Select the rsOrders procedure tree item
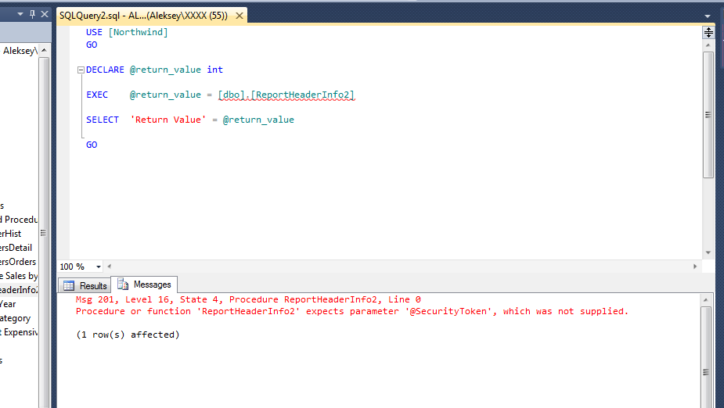 click(18, 262)
